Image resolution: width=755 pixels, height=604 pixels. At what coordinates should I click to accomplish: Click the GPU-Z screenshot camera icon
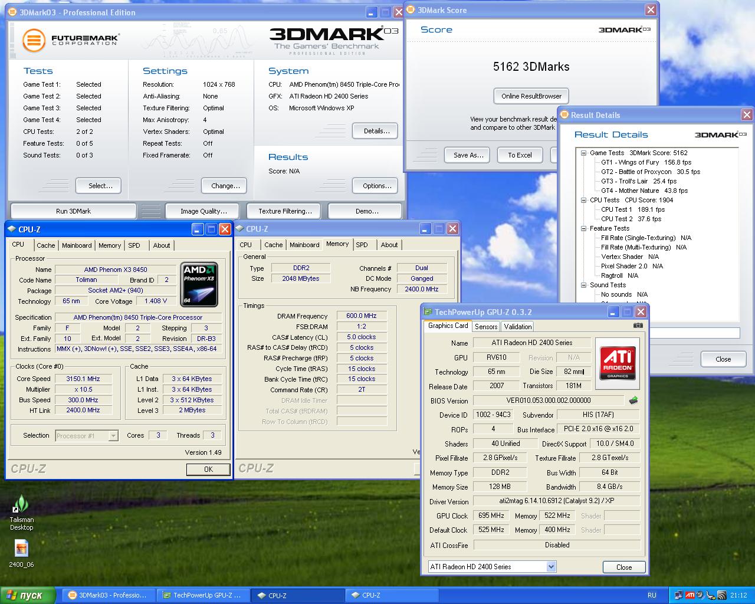pyautogui.click(x=638, y=325)
